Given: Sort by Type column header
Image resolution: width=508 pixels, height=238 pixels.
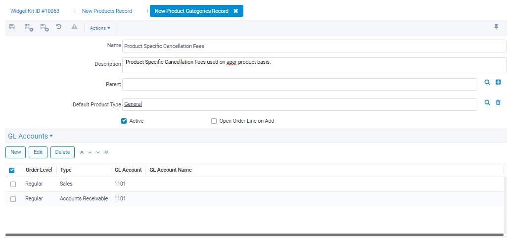Looking at the screenshot, I should point(66,170).
